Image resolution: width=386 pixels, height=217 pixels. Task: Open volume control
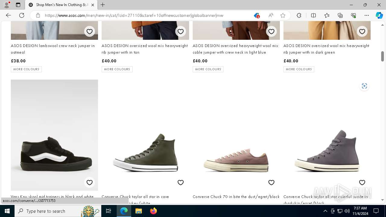[347, 211]
